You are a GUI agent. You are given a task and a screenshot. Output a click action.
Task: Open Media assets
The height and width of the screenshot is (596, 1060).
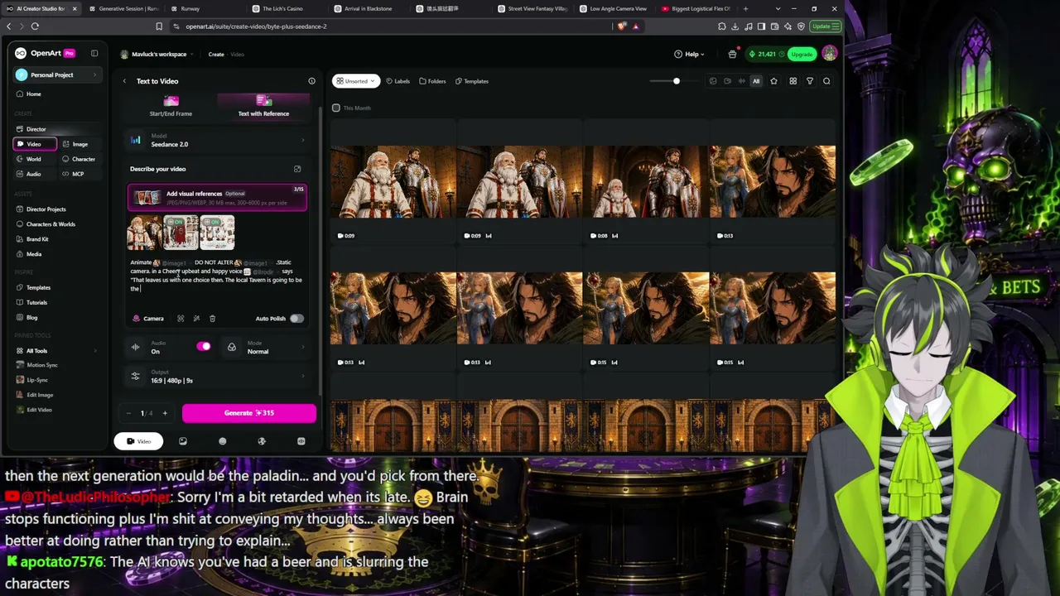(33, 254)
